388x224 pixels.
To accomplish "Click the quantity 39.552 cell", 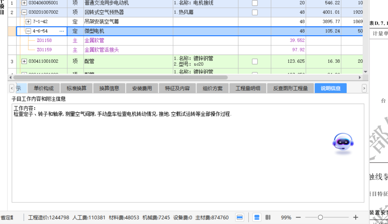I will pyautogui.click(x=289, y=41).
